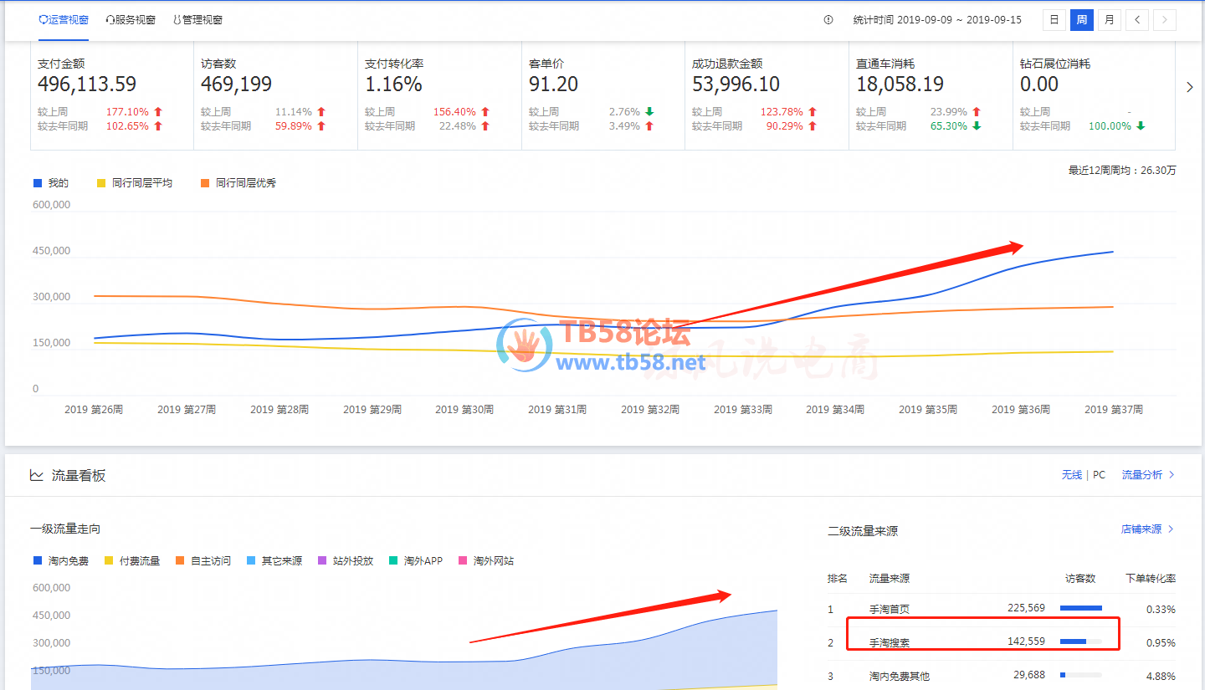Image resolution: width=1205 pixels, height=690 pixels.
Task: Toggle 同行同层平均 legend series
Action: pyautogui.click(x=134, y=182)
